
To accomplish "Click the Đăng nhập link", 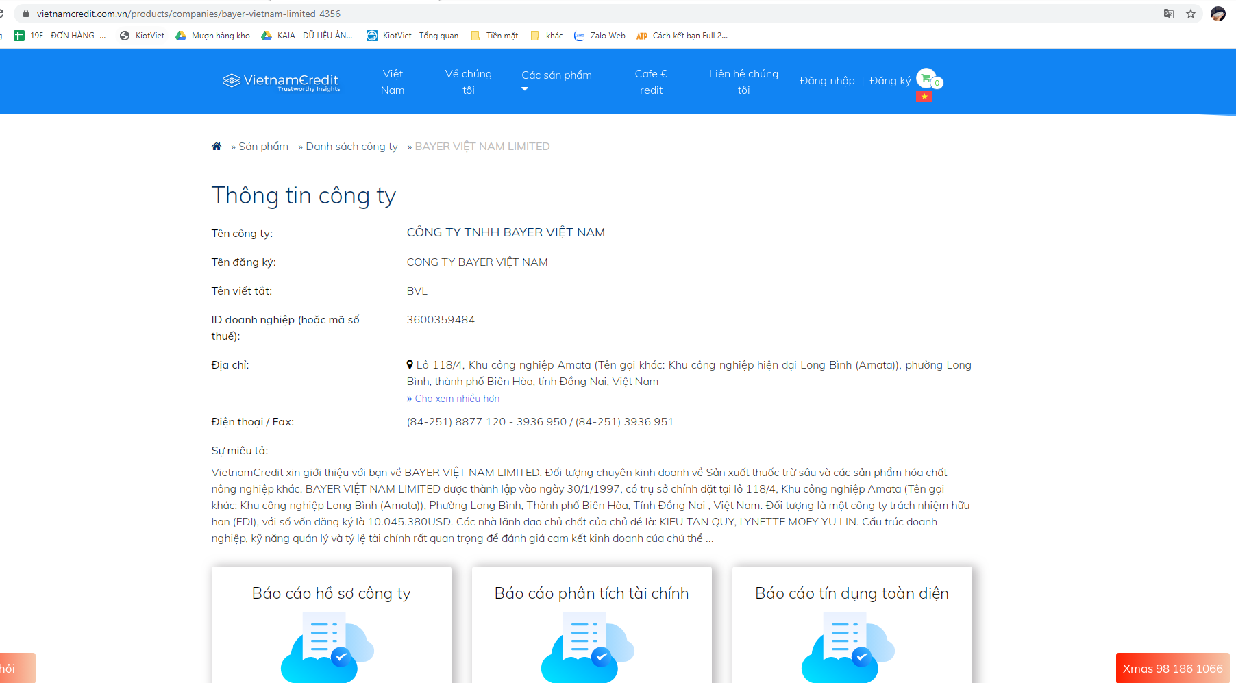I will [827, 81].
